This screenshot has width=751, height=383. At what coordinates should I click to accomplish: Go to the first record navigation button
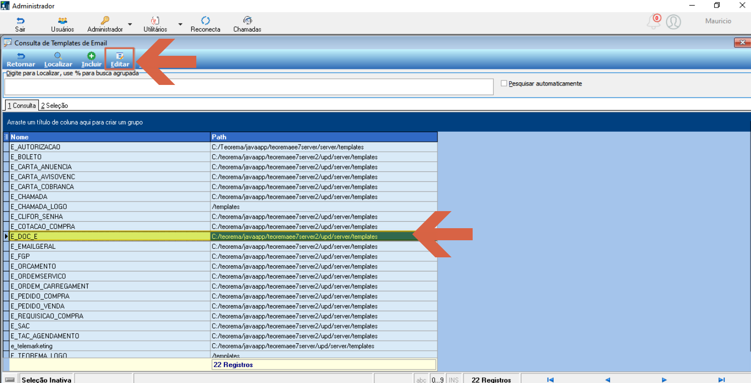point(550,380)
